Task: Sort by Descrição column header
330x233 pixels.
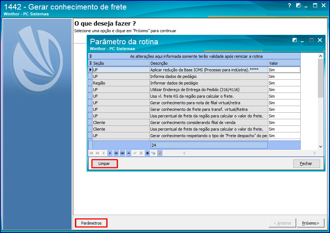Action: point(209,63)
